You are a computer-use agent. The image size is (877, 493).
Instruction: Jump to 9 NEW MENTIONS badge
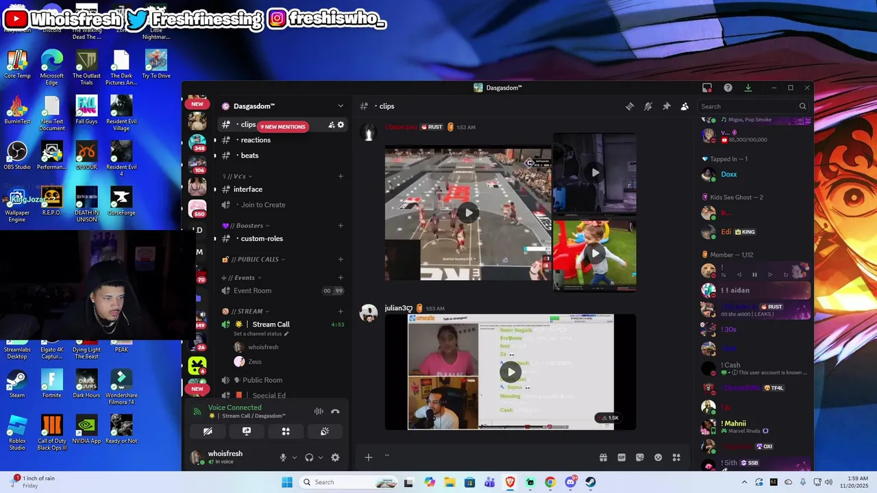[x=282, y=126]
